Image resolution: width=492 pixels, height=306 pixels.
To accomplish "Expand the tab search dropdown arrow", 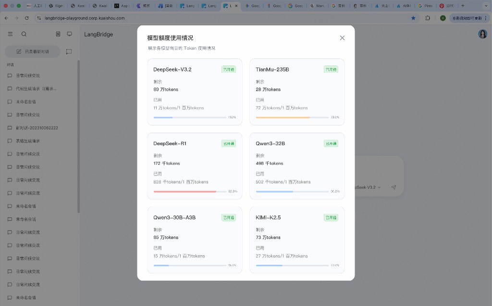I will click(486, 6).
